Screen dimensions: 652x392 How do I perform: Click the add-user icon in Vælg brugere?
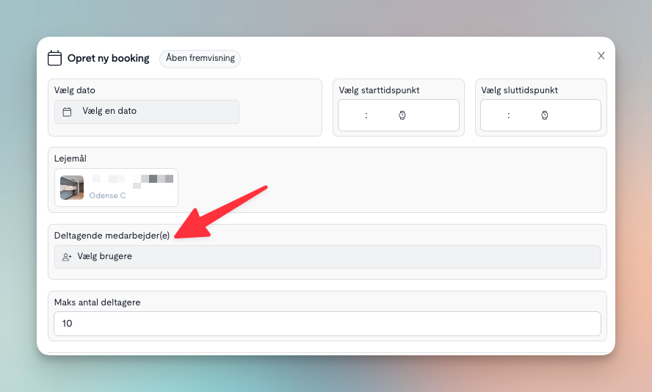click(x=67, y=257)
